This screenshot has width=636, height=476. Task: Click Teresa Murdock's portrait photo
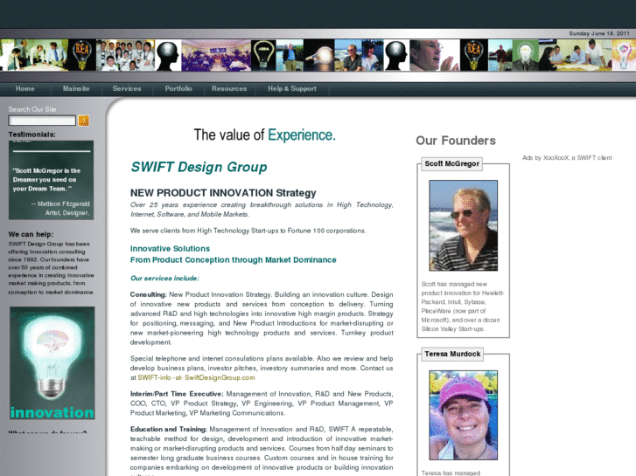463,415
